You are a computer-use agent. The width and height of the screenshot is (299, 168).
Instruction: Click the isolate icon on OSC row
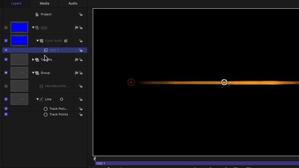(76, 28)
